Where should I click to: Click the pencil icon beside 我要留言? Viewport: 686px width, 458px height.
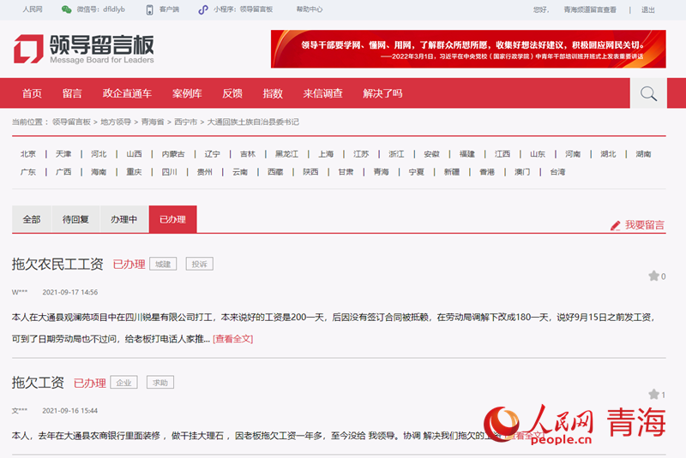pyautogui.click(x=615, y=225)
